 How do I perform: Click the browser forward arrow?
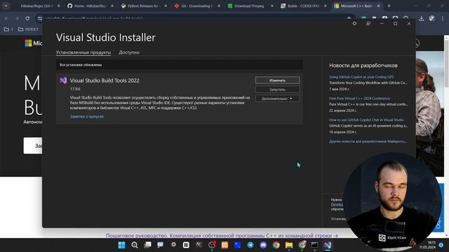point(17,18)
